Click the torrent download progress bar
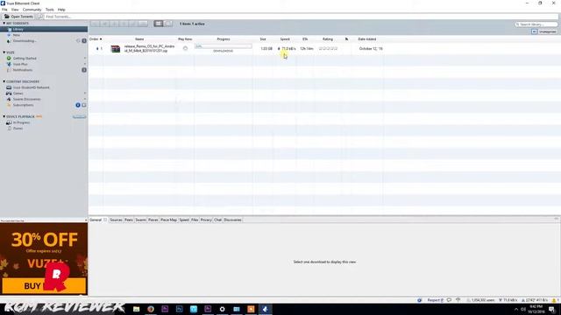 (224, 46)
